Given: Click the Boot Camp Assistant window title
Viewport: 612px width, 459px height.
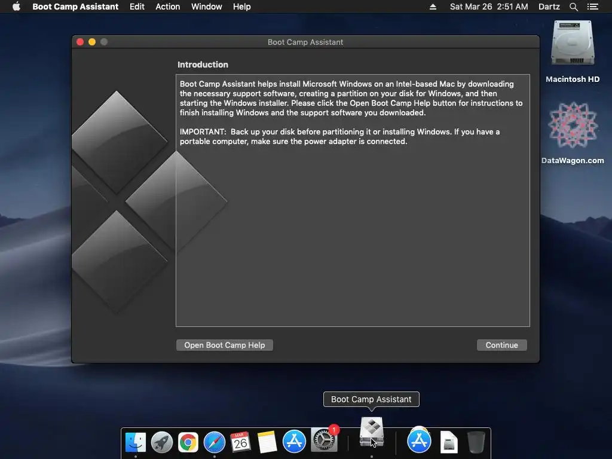Looking at the screenshot, I should click(x=305, y=42).
